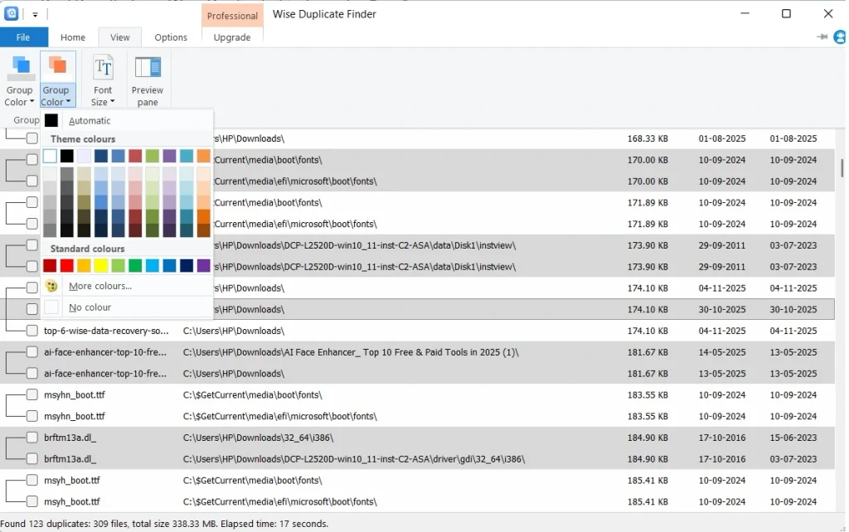
Task: Click the AI Face Enhancer_ Top 10 path
Action: pos(351,352)
